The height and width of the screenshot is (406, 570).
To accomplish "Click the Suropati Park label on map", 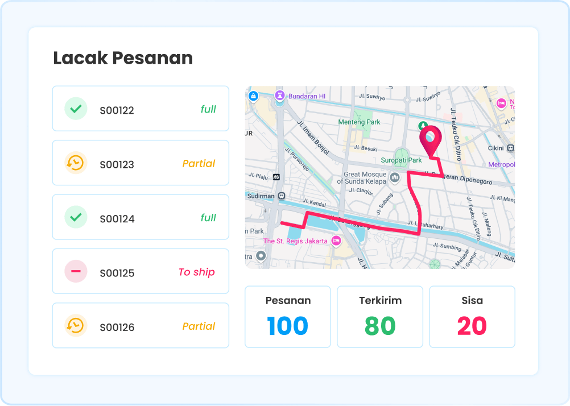I will (x=401, y=160).
